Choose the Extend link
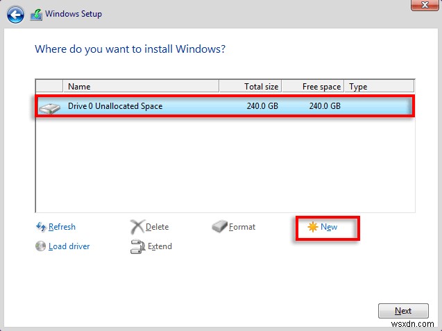The width and height of the screenshot is (442, 331). tap(160, 246)
